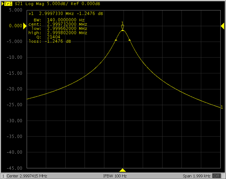
Task: Select the left reference level triangle marker
Action: tap(25, 26)
